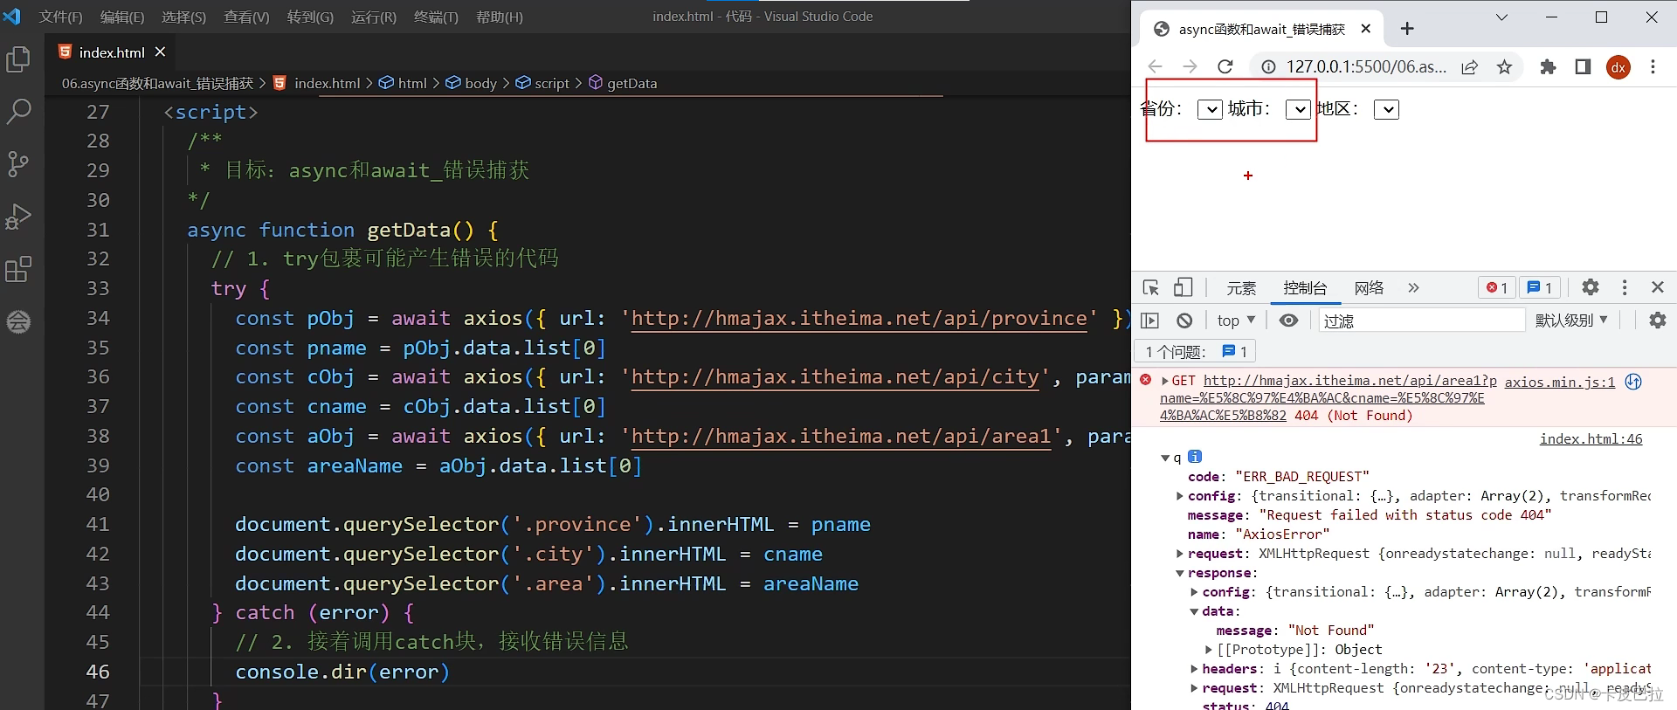Toggle the Chrome side panel icon
Screen dimensions: 1677x710
coord(1583,67)
